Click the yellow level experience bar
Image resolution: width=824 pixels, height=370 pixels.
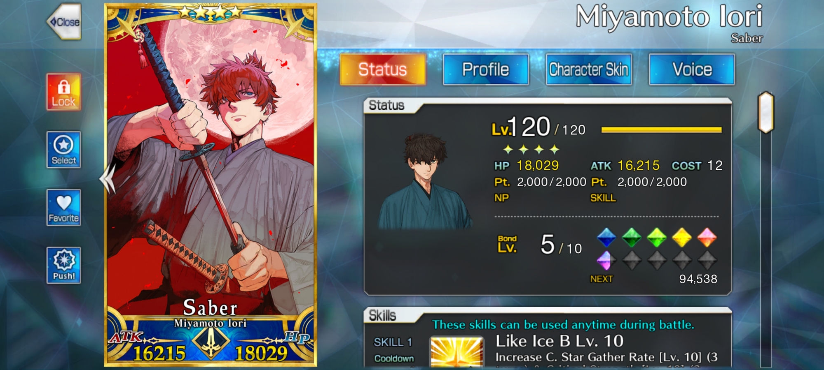click(661, 130)
